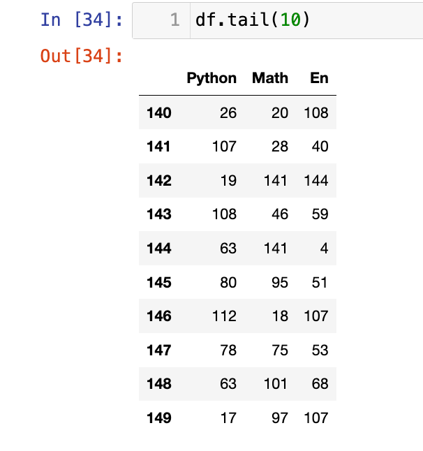Click the Math value 95 in row 145
Image resolution: width=423 pixels, height=451 pixels.
[280, 283]
